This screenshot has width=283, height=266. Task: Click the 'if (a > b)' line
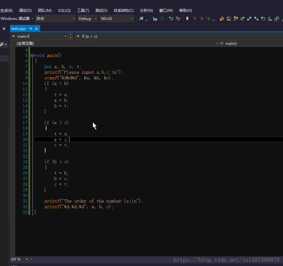point(56,83)
